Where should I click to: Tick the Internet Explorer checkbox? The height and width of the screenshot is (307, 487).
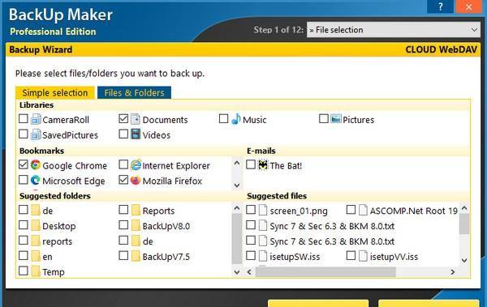pyautogui.click(x=123, y=164)
